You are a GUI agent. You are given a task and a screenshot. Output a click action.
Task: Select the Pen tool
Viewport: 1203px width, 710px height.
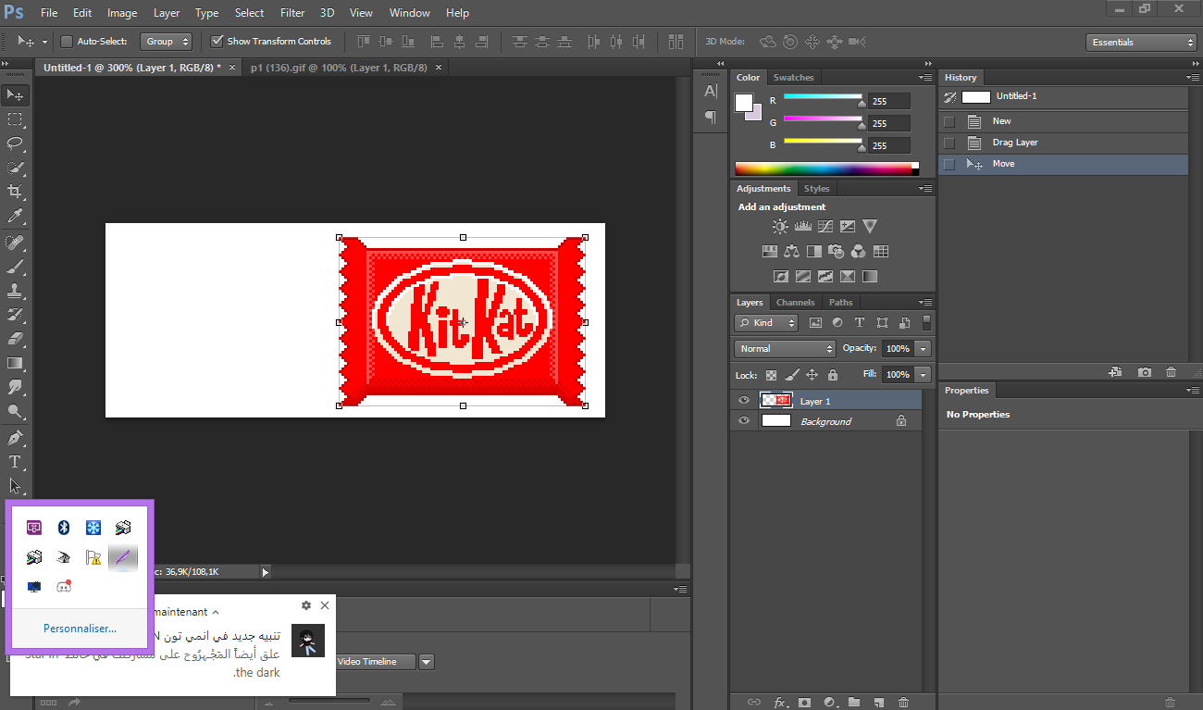[15, 438]
